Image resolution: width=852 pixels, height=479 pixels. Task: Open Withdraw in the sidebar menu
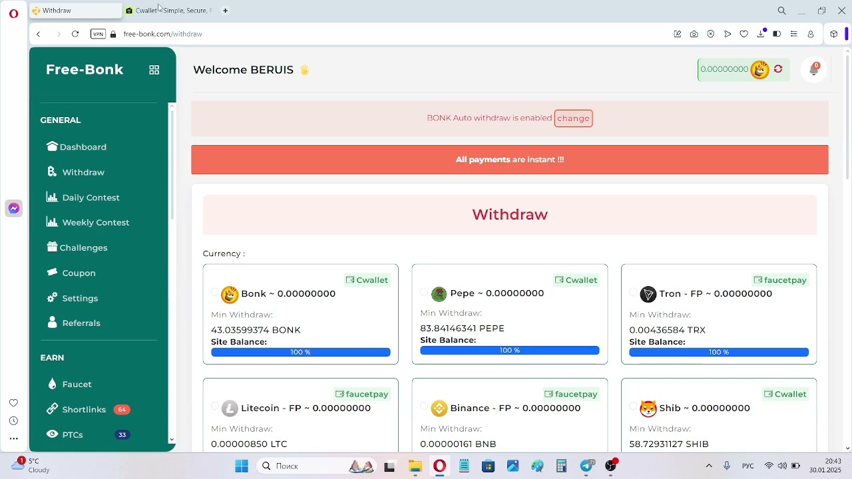pyautogui.click(x=76, y=172)
